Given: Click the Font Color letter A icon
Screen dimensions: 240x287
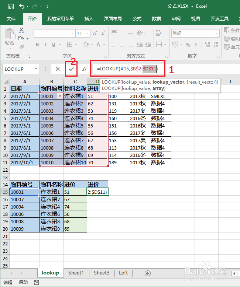Looking at the screenshot, I should (x=98, y=45).
